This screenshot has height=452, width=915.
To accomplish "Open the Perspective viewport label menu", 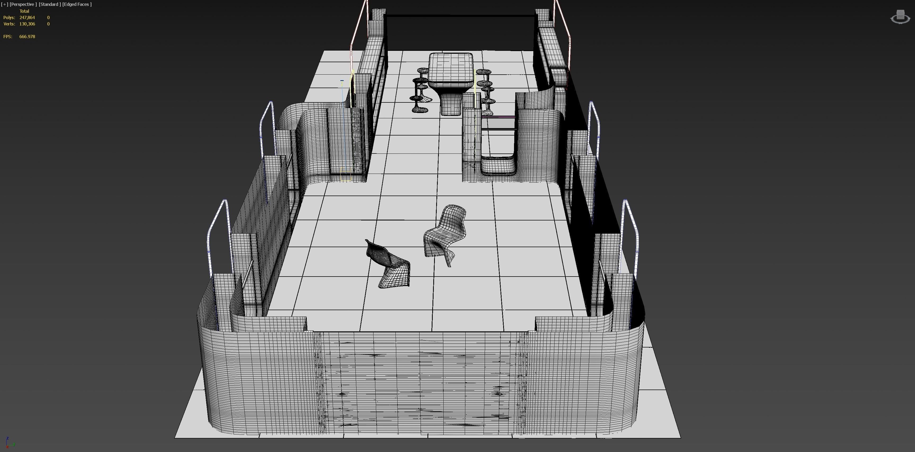I will click(23, 4).
